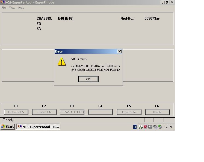Restore down the NCS-Expertentool window
The height and width of the screenshot is (162, 204).
point(167,2)
